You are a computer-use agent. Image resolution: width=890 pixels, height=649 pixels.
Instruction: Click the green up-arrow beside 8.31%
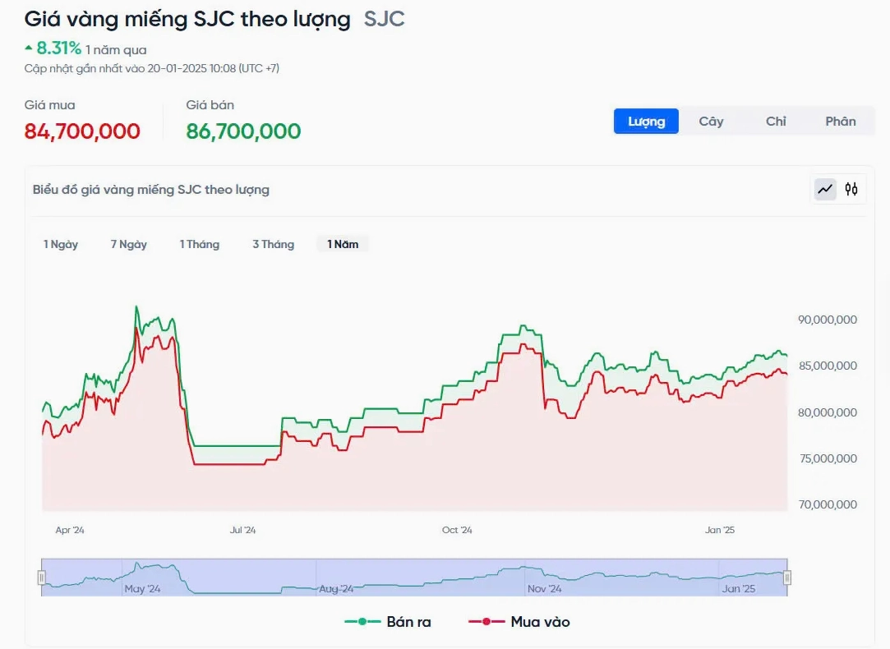pyautogui.click(x=29, y=49)
